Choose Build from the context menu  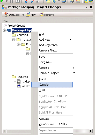click(52, 90)
